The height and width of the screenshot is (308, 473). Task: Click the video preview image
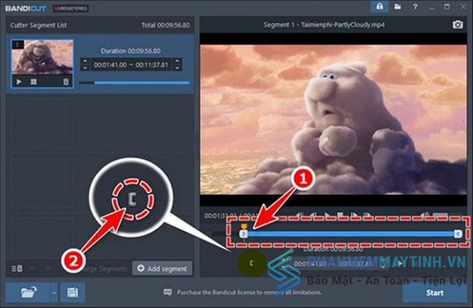pos(333,120)
